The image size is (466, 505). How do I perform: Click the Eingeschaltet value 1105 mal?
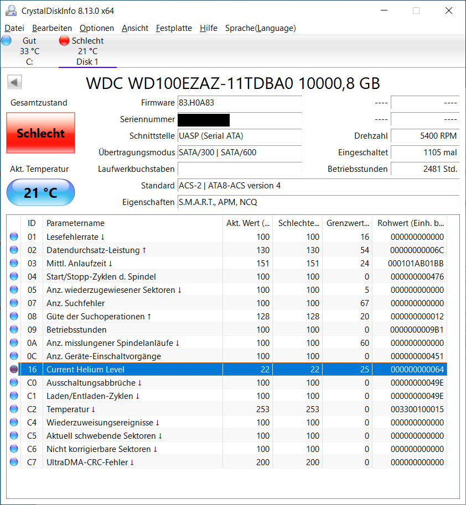(x=425, y=152)
